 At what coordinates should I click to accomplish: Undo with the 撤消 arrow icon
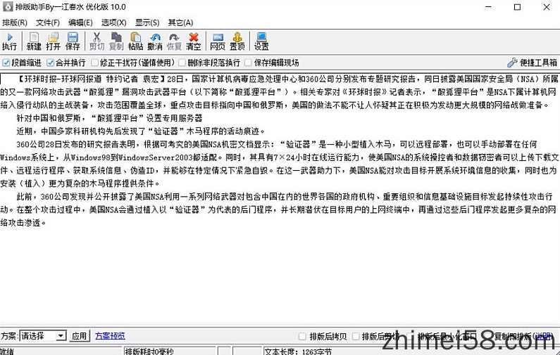(x=155, y=41)
